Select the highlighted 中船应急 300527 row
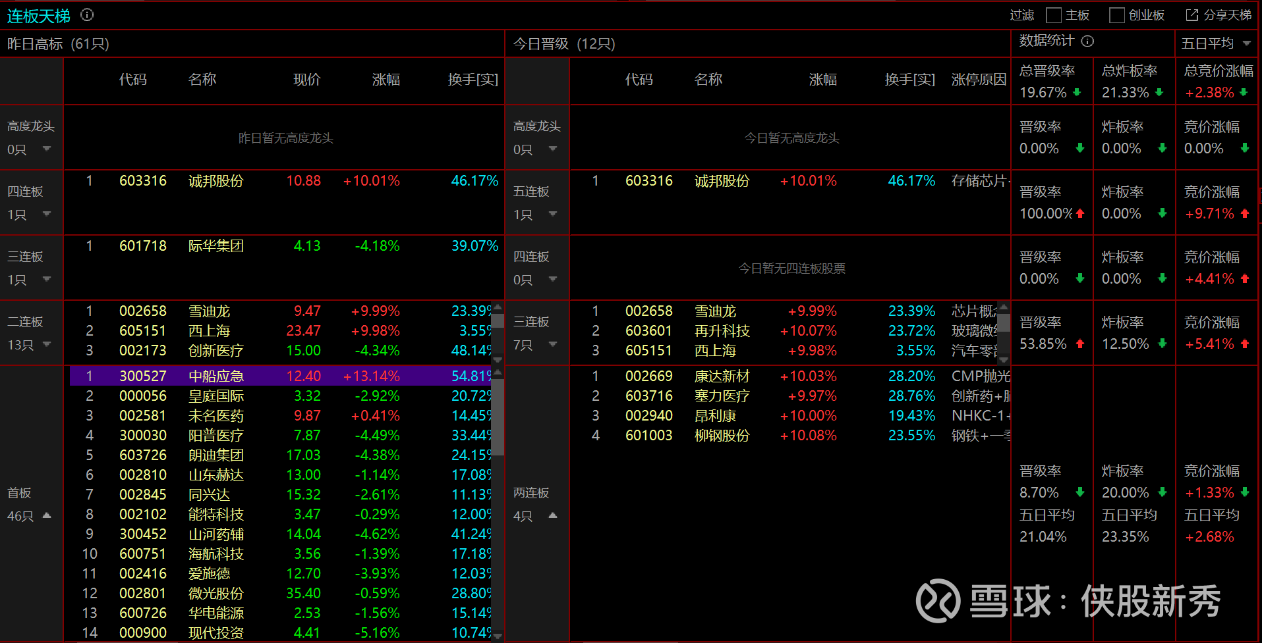This screenshot has width=1262, height=643. click(x=281, y=376)
